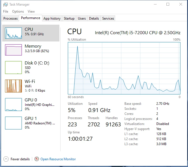Select the Memory mini graph thumbnail
This screenshot has height=167, width=188.
pos(13,50)
